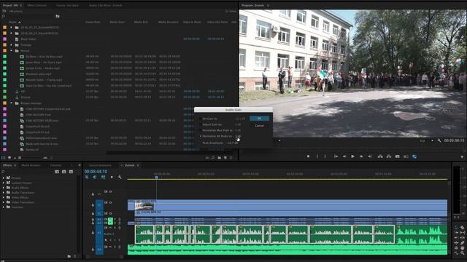Expand the Audio Effects folder
This screenshot has height=262, width=467.
(x=4, y=188)
